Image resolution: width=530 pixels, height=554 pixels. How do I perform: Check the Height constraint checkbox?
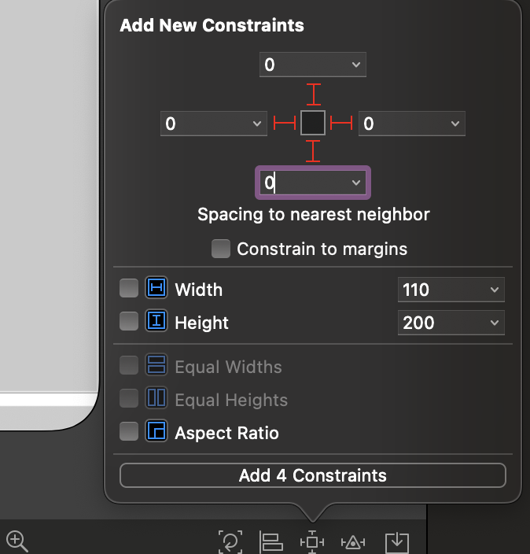pos(129,321)
